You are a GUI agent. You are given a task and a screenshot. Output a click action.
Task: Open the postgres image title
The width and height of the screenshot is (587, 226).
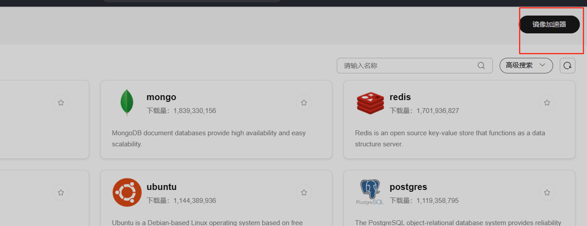click(408, 187)
